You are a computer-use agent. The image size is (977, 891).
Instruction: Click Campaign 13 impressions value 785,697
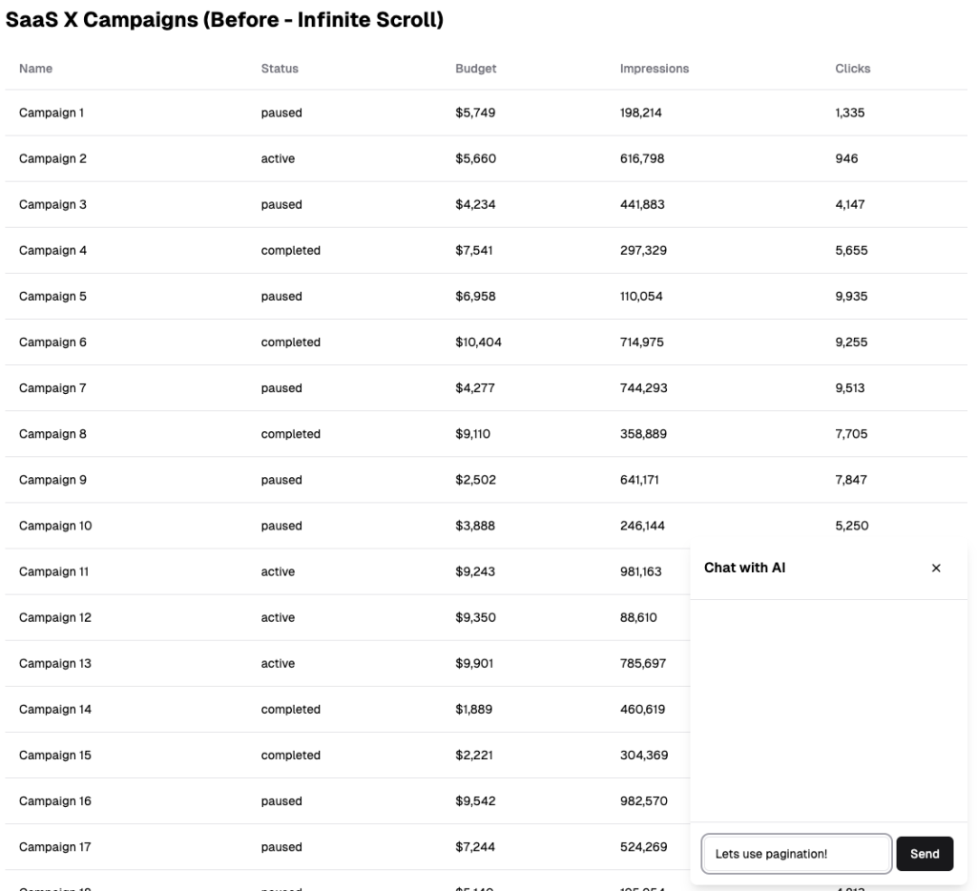pos(643,664)
